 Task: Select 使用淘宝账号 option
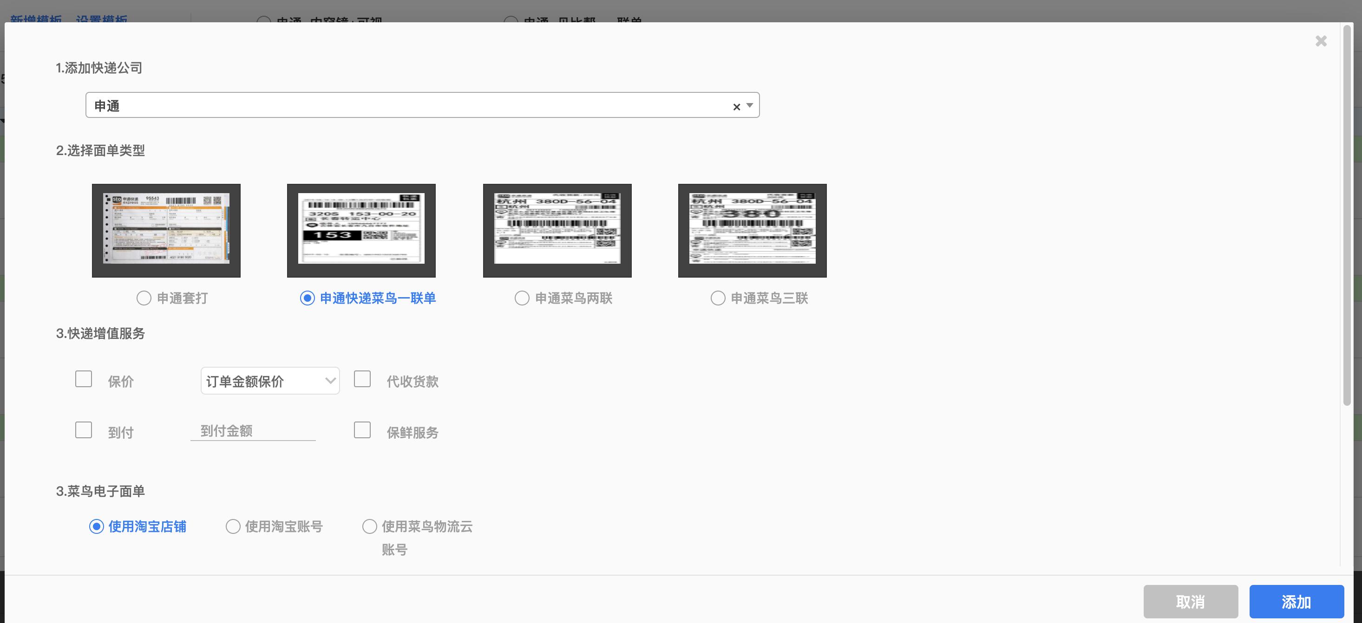(x=232, y=526)
